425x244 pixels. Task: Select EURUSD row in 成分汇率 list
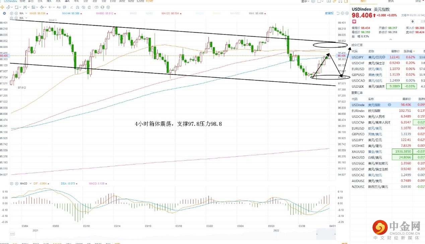(x=387, y=69)
